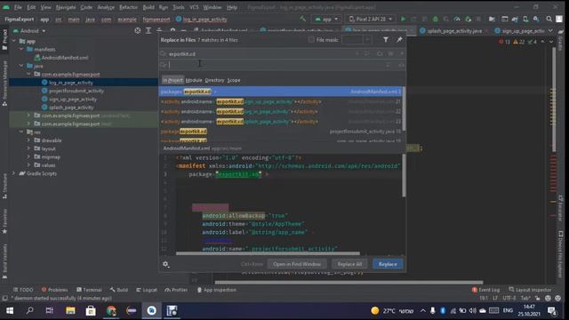Open the VCS menu
569x320 pixels.
(x=194, y=7)
